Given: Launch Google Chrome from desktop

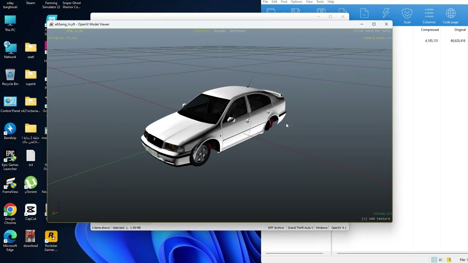Looking at the screenshot, I should pos(10,214).
